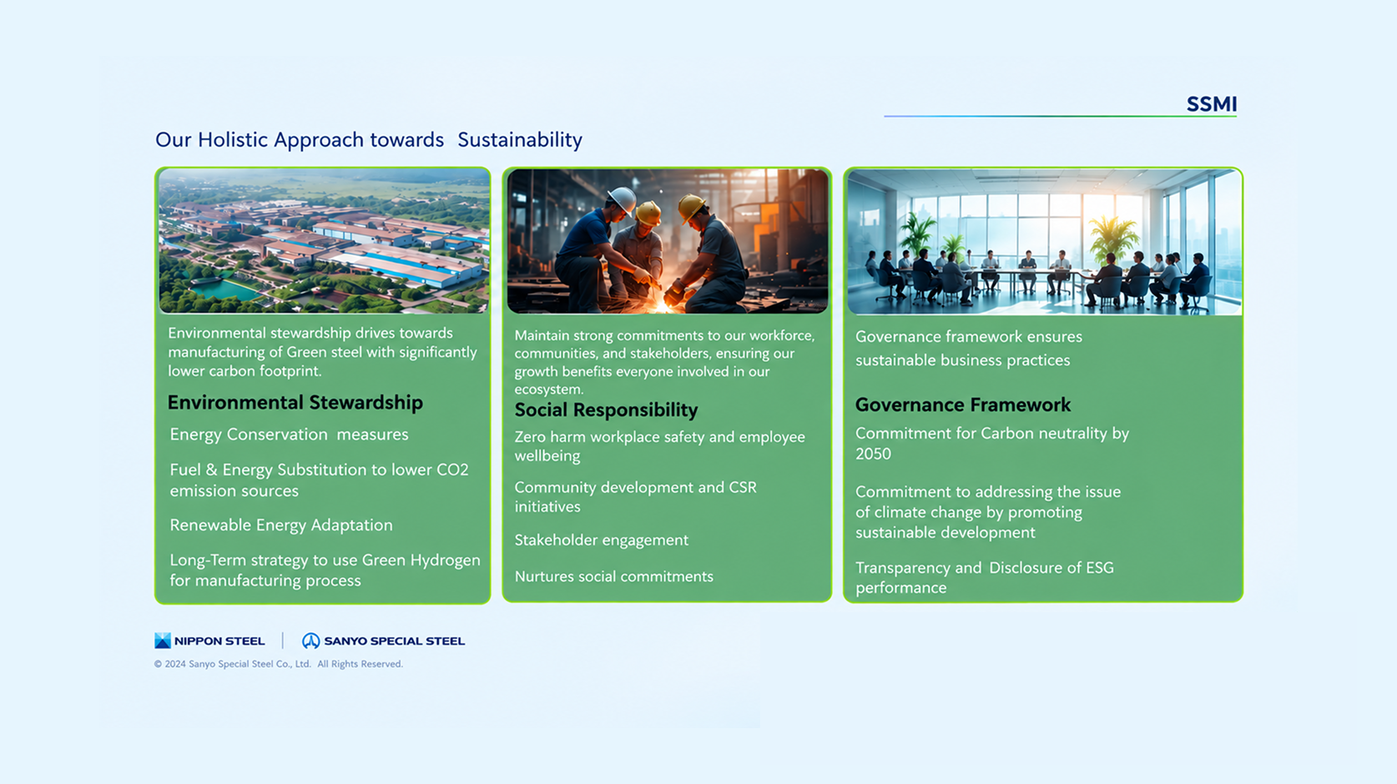
Task: Select the 'Social Responsibility' heading
Action: click(x=606, y=410)
